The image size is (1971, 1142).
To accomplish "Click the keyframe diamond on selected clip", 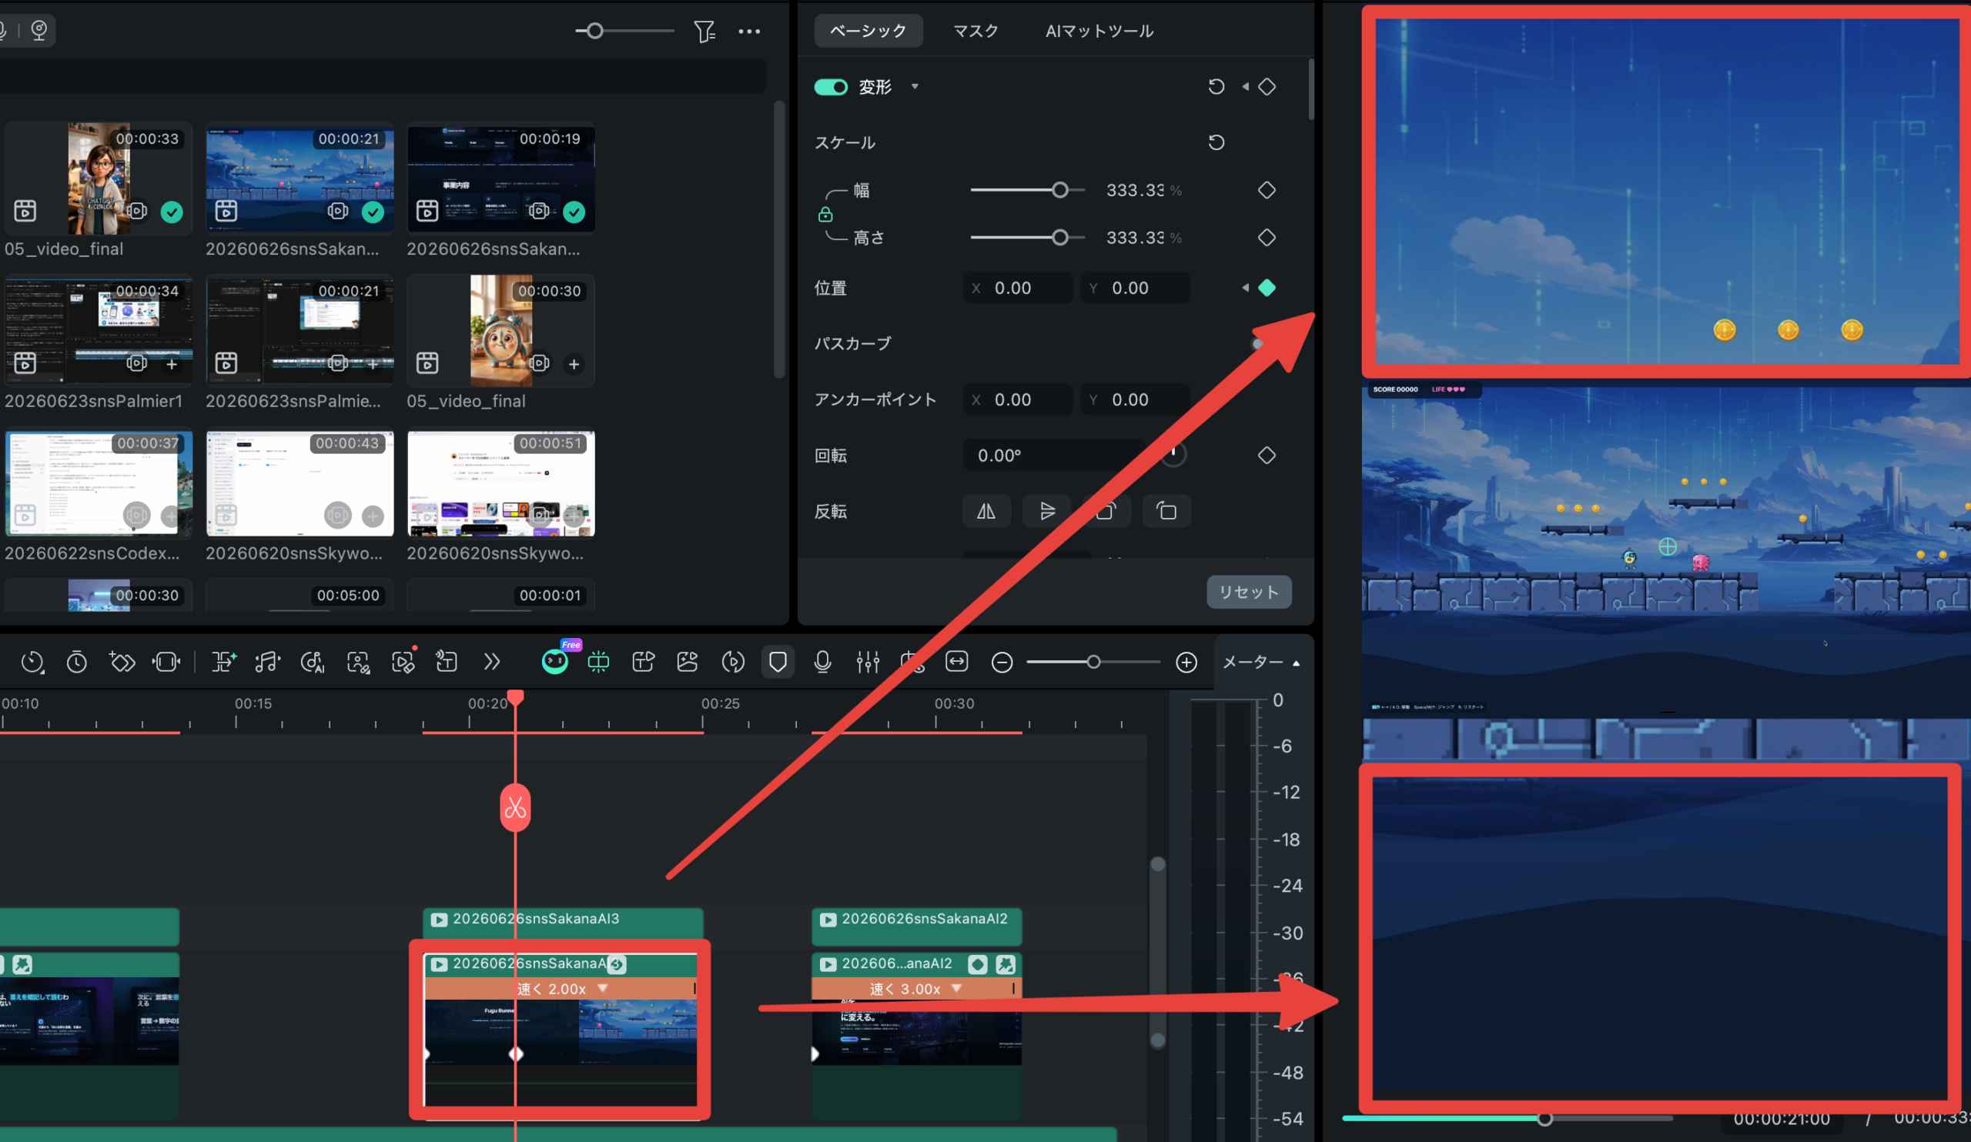I will click(516, 1054).
